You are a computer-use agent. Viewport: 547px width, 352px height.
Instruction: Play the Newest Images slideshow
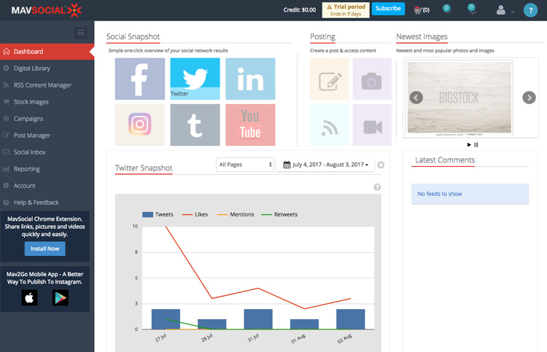469,144
